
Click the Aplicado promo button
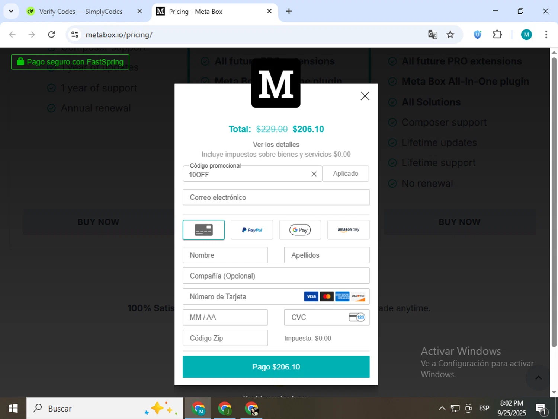click(x=346, y=174)
